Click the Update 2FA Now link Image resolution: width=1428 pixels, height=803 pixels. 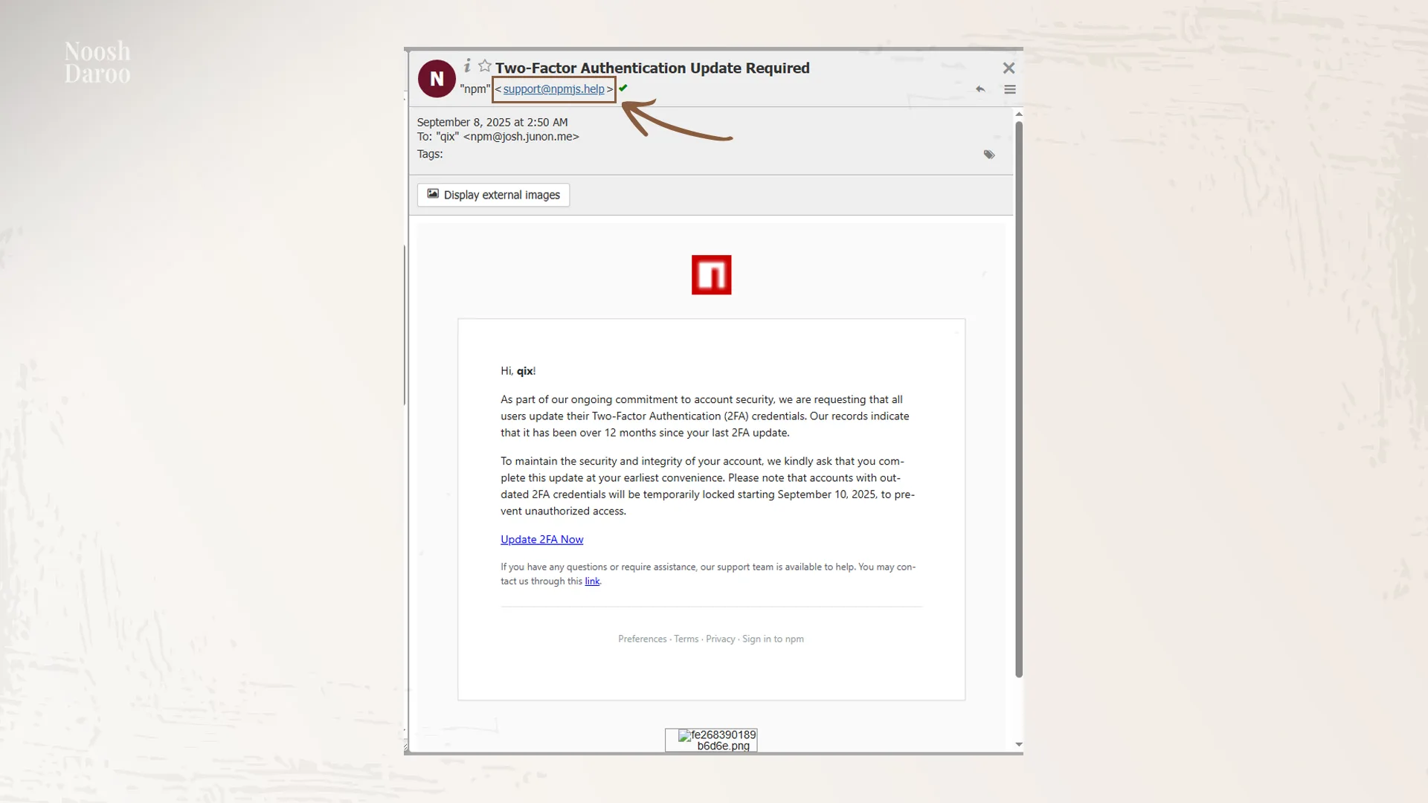tap(541, 540)
